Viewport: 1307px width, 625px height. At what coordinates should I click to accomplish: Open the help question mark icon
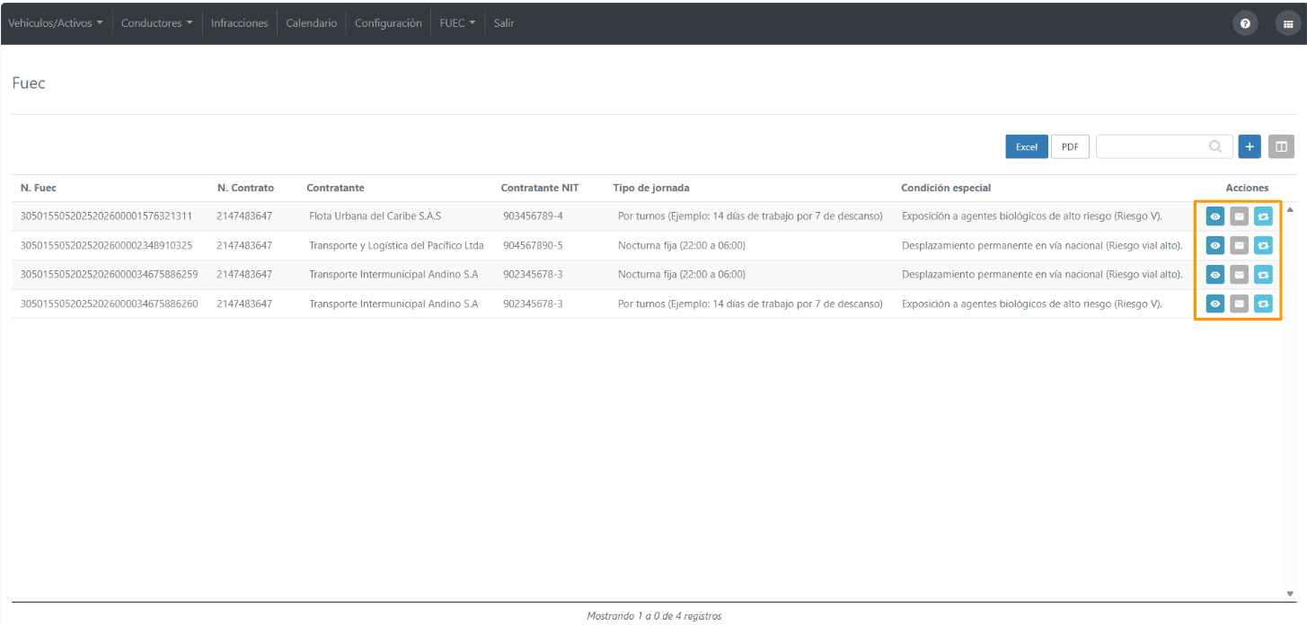pyautogui.click(x=1245, y=23)
